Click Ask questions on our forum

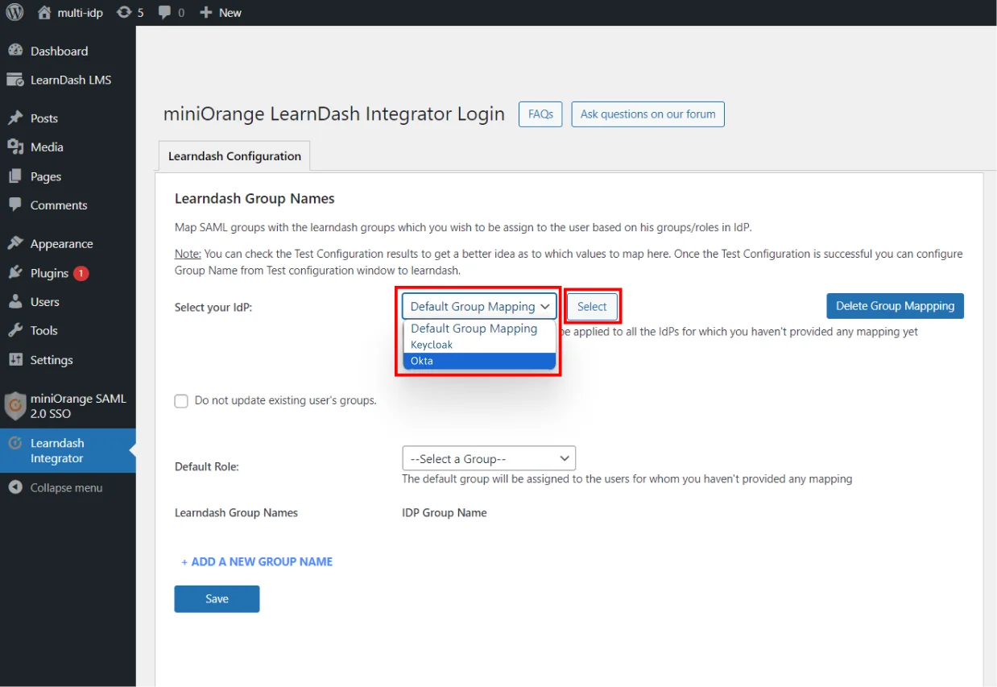648,114
